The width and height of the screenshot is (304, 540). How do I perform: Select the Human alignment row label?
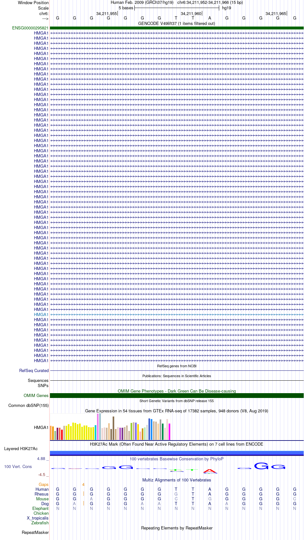click(x=42, y=489)
